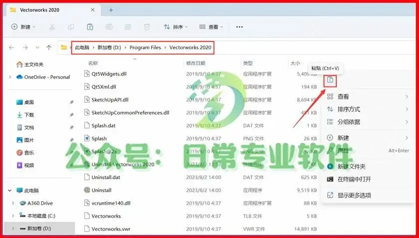The image size is (419, 238).
Task: Click the 修改日期 Date modified column header
Action: pos(196,64)
